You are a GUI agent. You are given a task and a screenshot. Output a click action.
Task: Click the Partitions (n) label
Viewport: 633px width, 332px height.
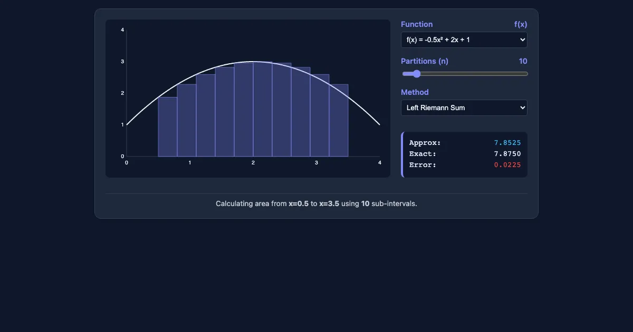point(425,61)
